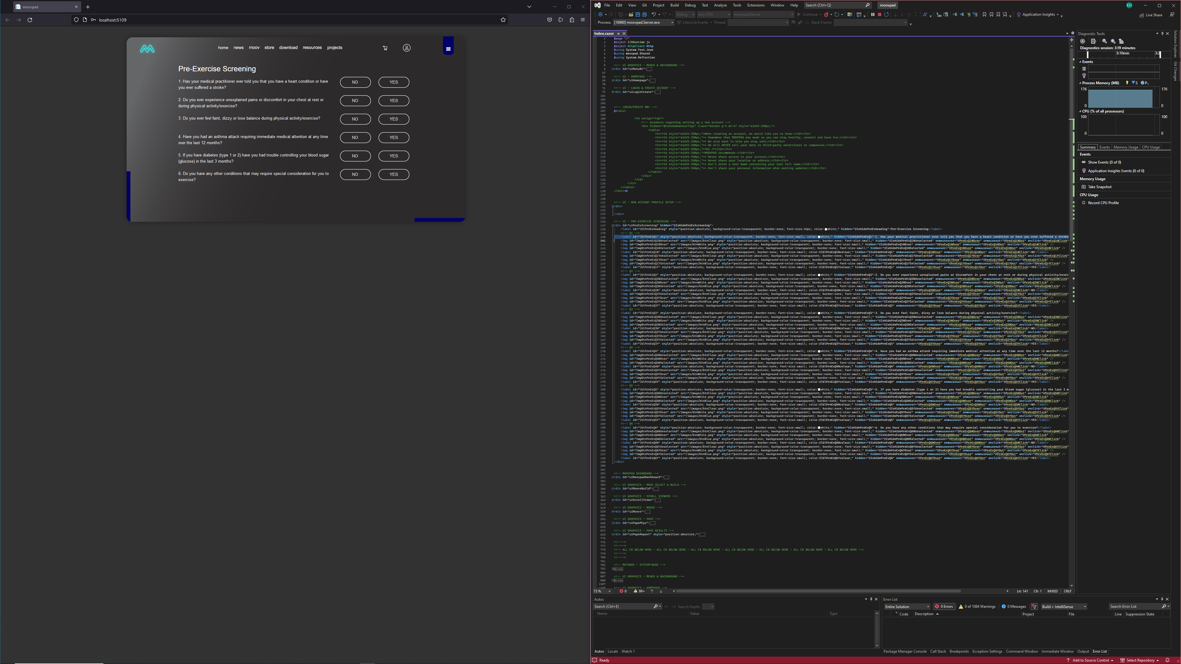Open the Stack Frame dropdown
This screenshot has width=1181, height=664.
click(x=870, y=22)
